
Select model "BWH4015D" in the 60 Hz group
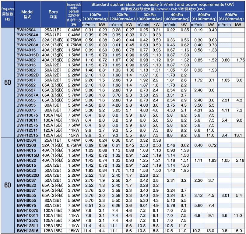click(x=28, y=155)
